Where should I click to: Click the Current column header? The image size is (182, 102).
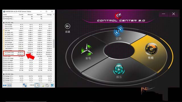tap(21, 14)
